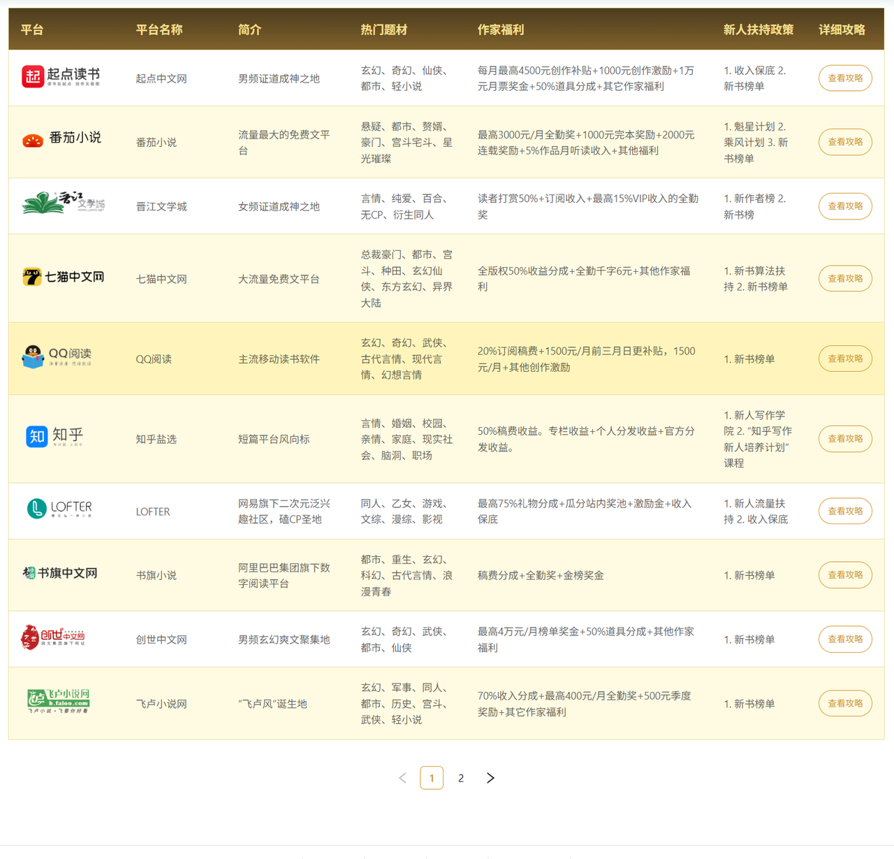Viewport: 894px width, 859px height.
Task: Click intro text “飞卢风”诞生地
Action: click(272, 703)
